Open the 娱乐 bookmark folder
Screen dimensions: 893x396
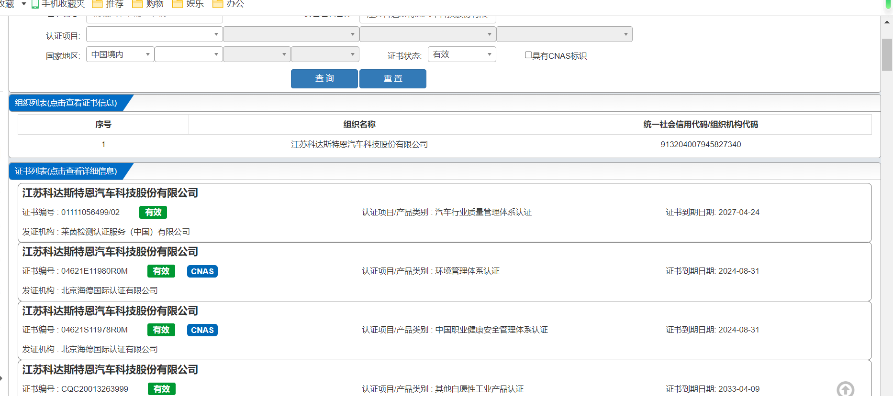pyautogui.click(x=188, y=4)
